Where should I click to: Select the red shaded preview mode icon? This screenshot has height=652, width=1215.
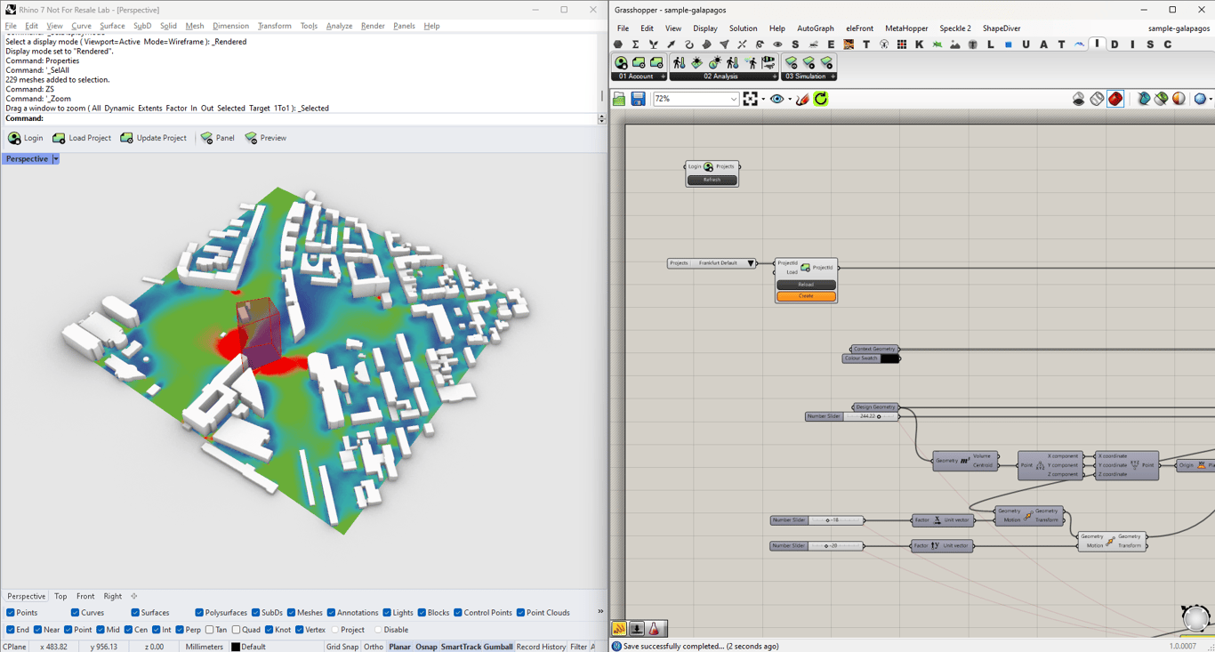[1115, 99]
